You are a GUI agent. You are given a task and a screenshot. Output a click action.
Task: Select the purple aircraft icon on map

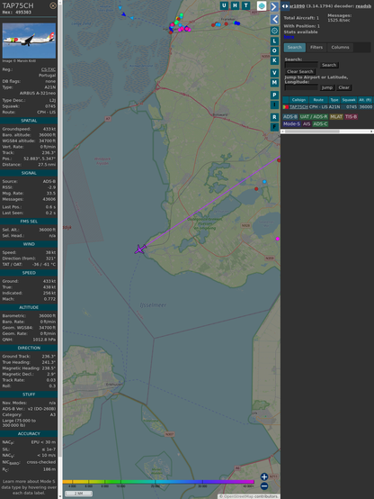tap(140, 249)
